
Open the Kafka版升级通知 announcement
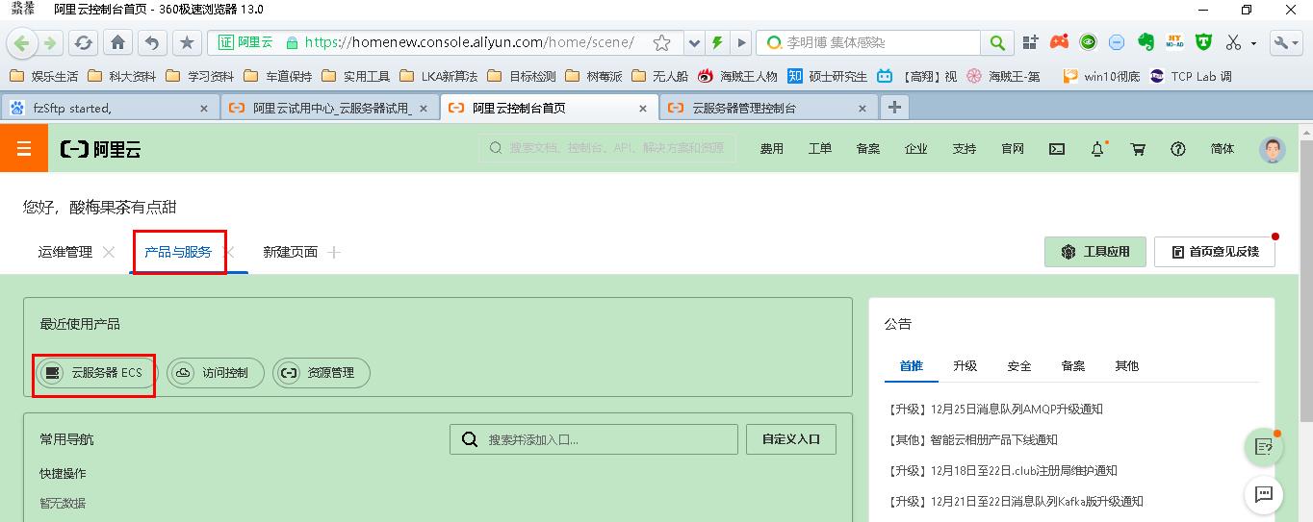(x=1015, y=502)
